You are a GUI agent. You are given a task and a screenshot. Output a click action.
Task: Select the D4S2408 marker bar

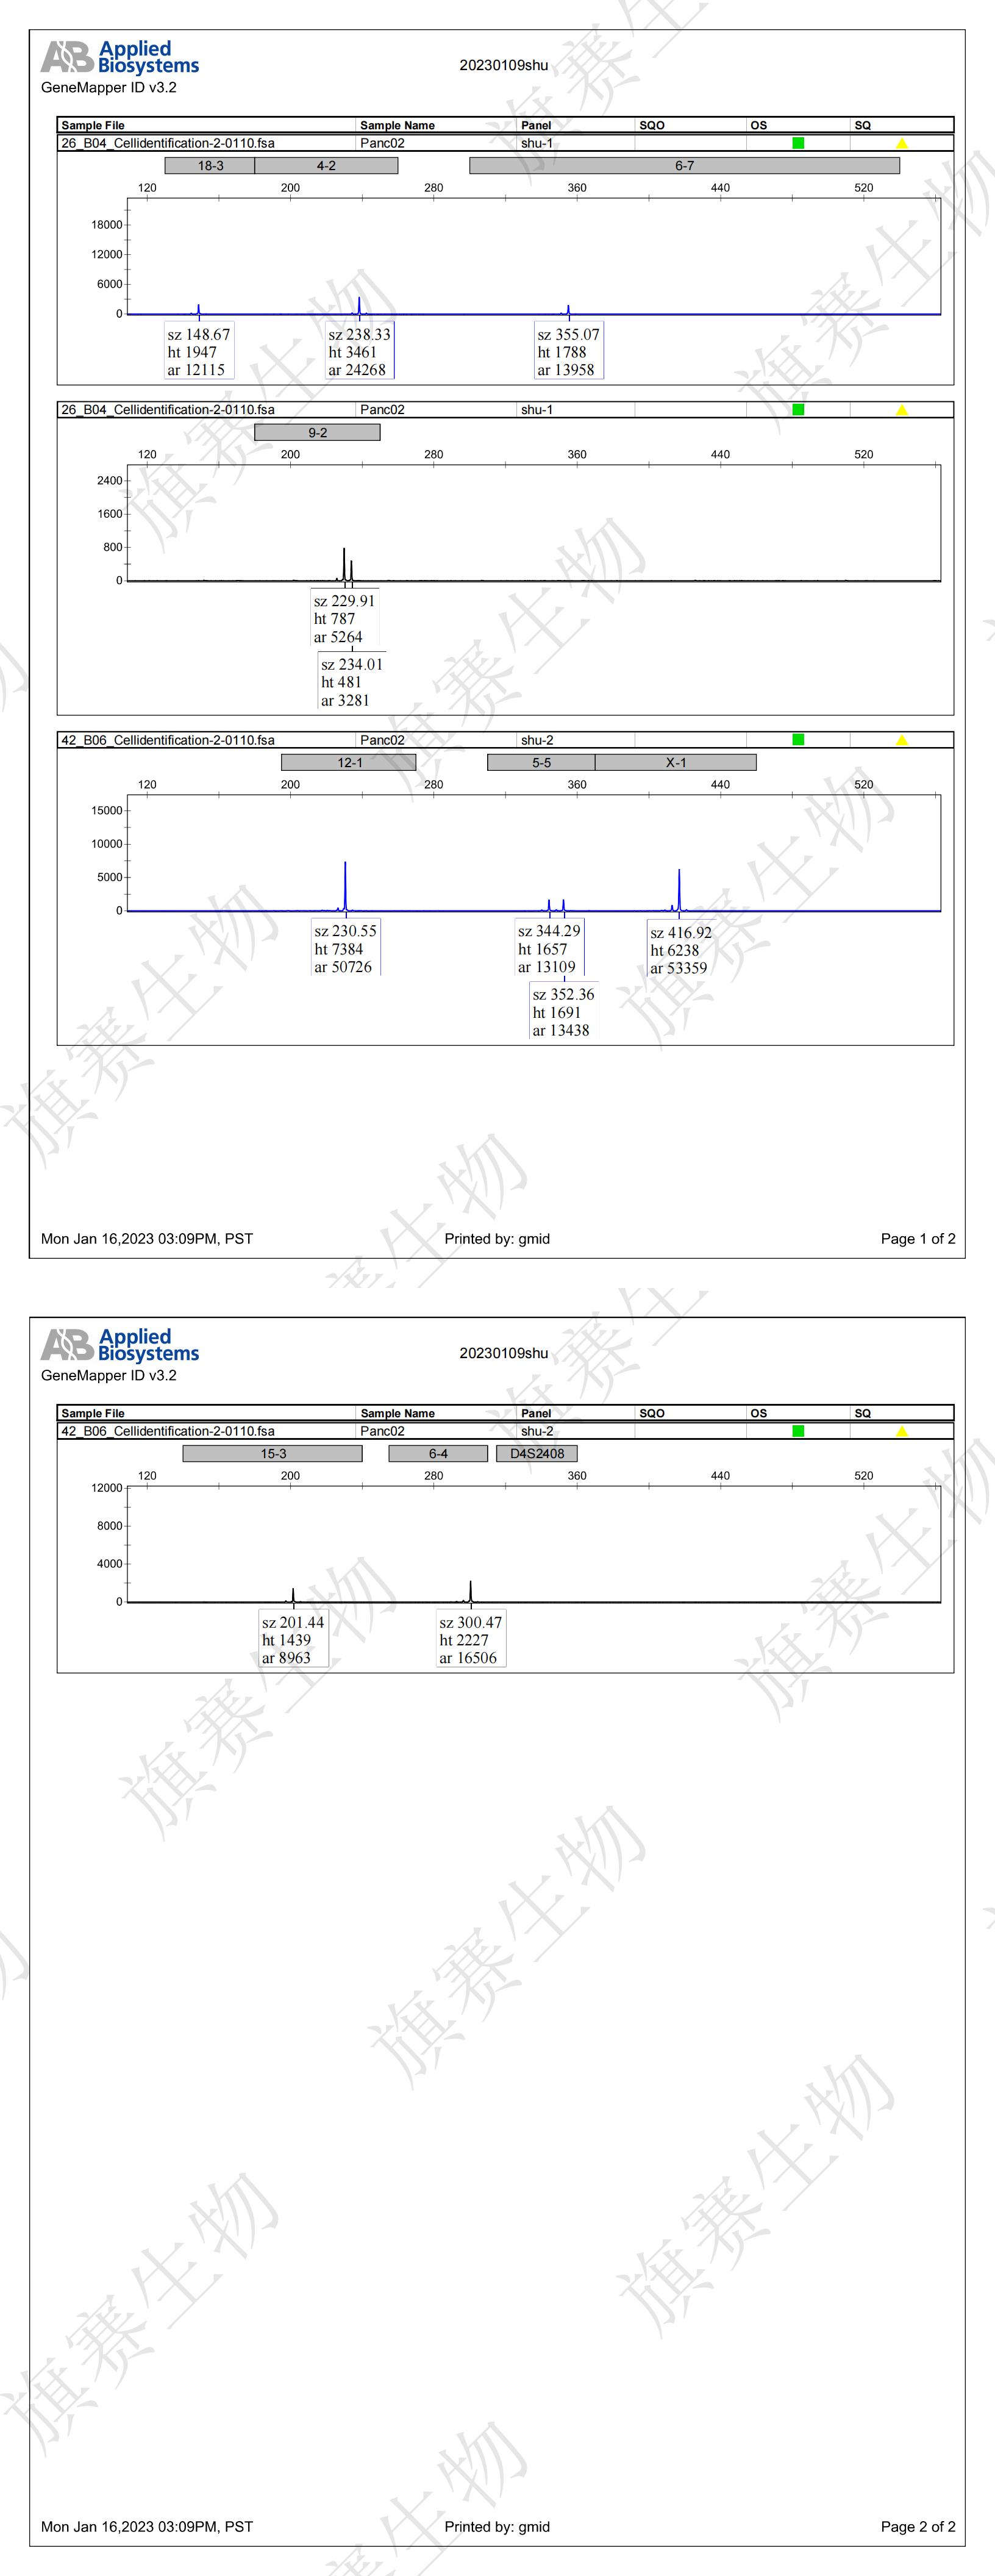[x=537, y=1453]
